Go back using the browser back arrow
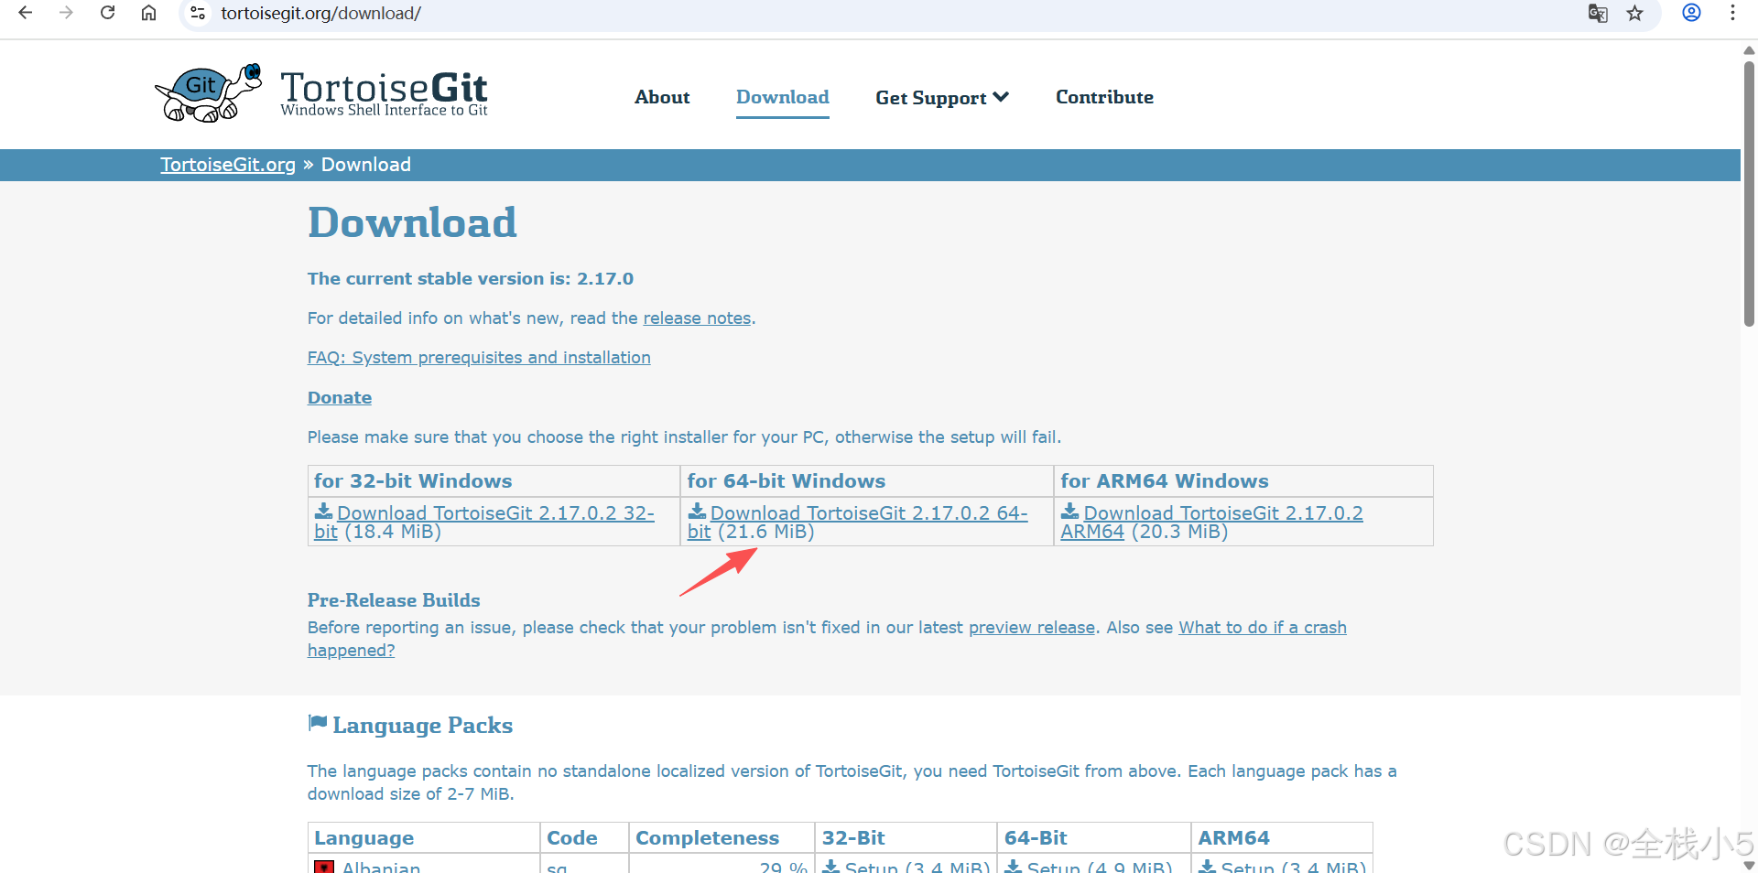The height and width of the screenshot is (873, 1758). coord(25,13)
